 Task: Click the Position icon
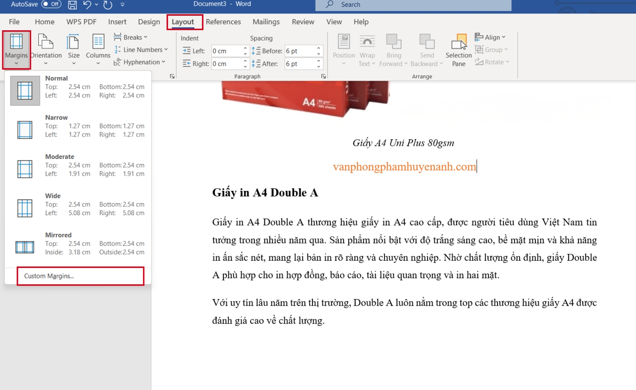click(344, 41)
